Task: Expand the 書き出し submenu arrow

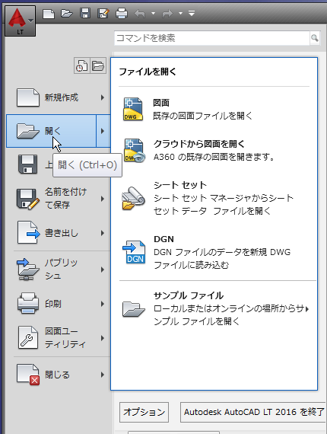Action: click(103, 233)
